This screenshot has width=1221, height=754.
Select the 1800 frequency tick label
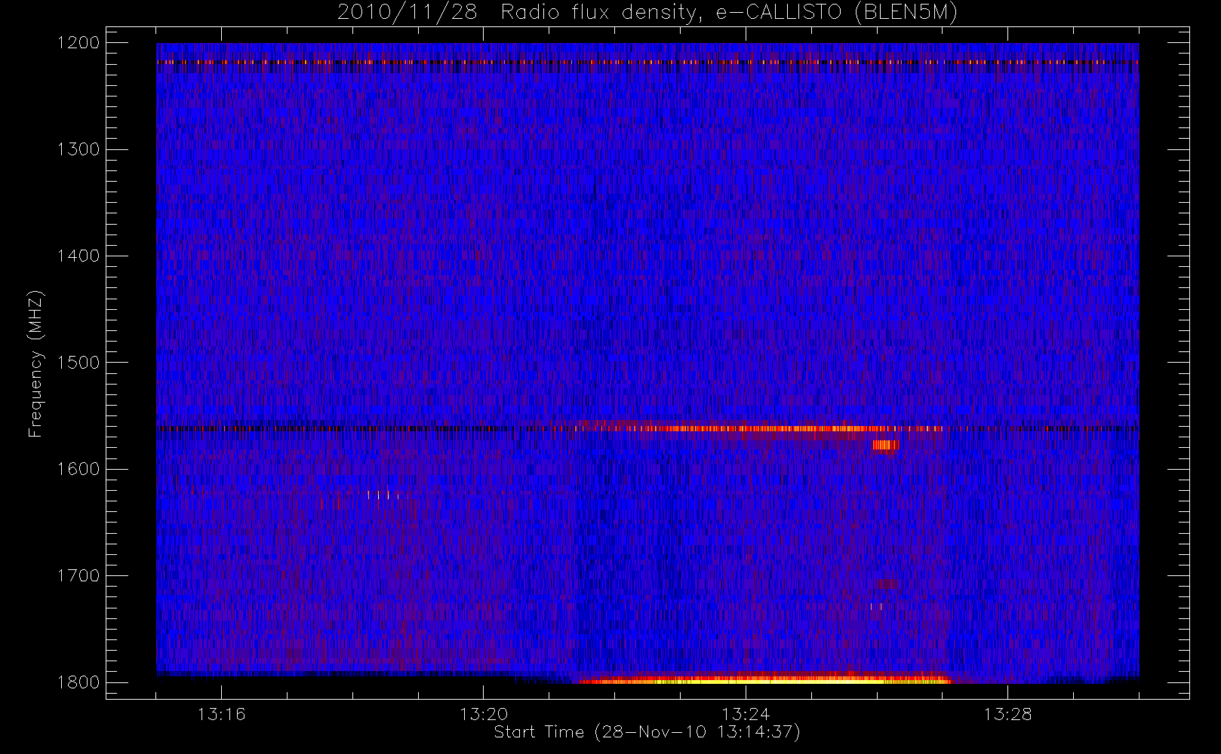pyautogui.click(x=79, y=682)
